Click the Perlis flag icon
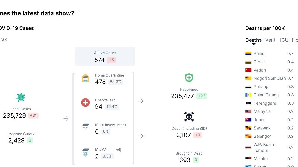 [248, 53]
